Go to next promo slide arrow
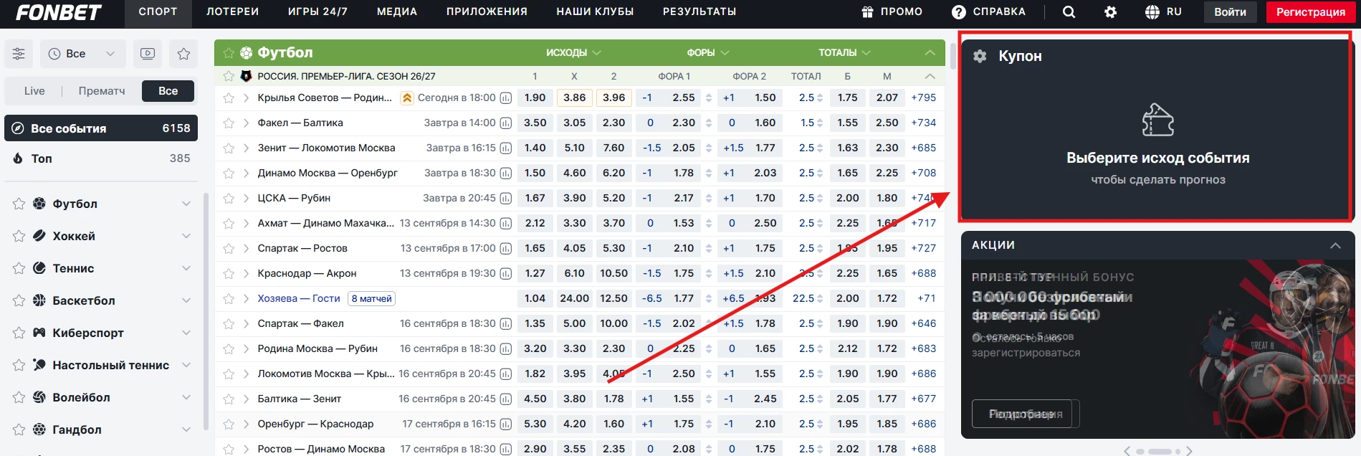The image size is (1361, 456). tap(1189, 451)
